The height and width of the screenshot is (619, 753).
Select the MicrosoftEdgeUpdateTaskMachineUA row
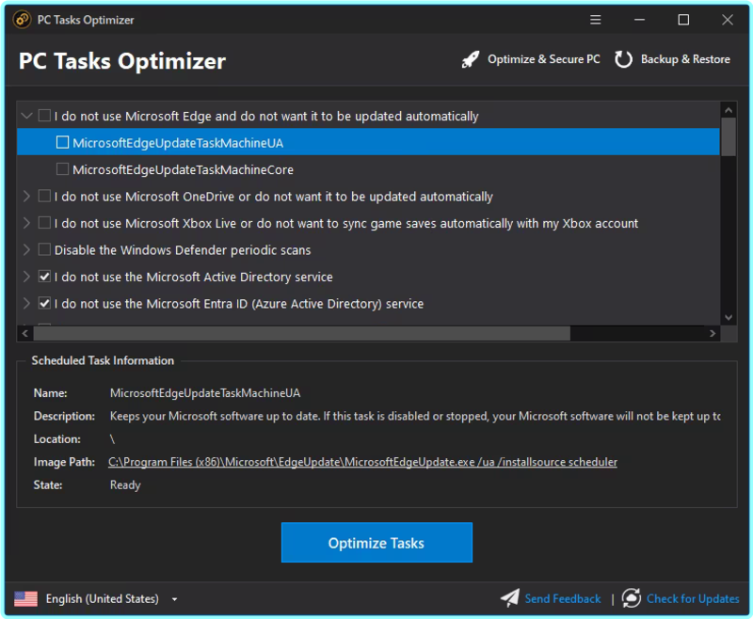tap(368, 142)
